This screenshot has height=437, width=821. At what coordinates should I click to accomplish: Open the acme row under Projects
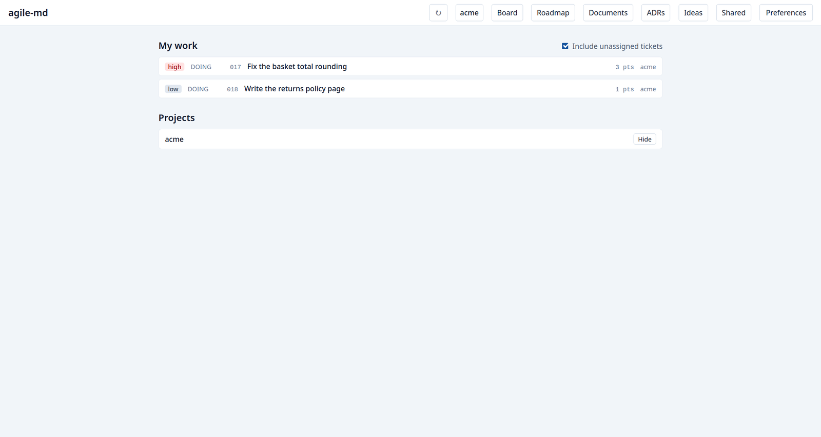[x=411, y=139]
